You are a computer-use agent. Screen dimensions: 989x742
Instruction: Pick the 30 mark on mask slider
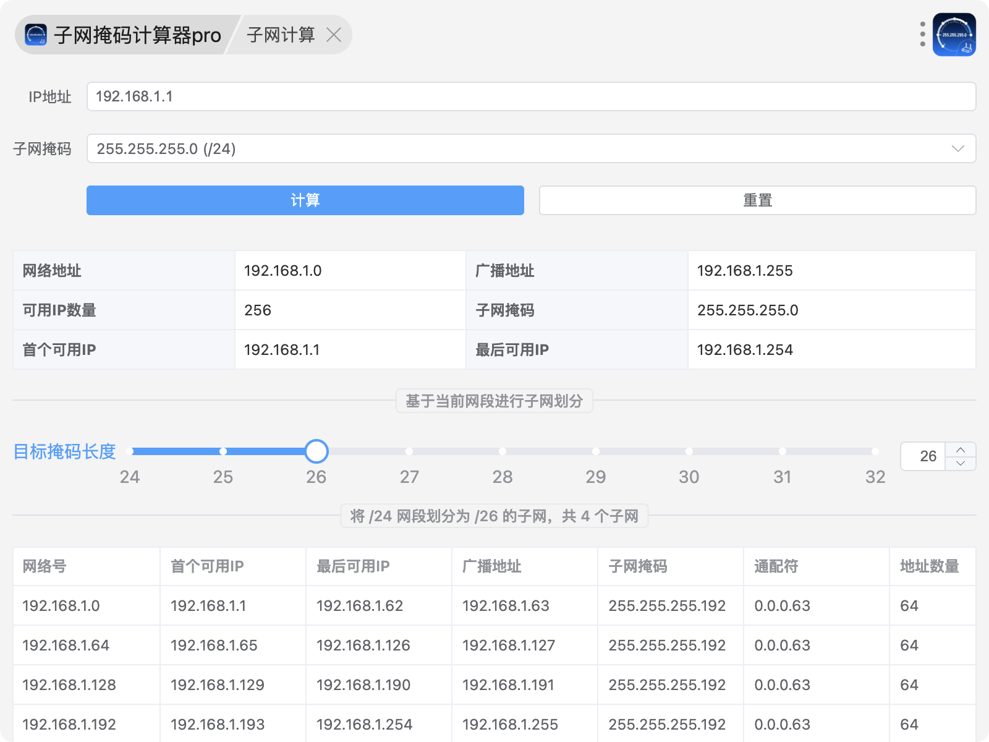tap(689, 451)
